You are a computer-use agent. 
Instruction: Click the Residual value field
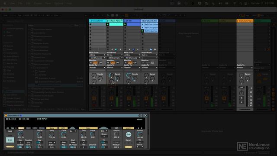tap(116, 147)
